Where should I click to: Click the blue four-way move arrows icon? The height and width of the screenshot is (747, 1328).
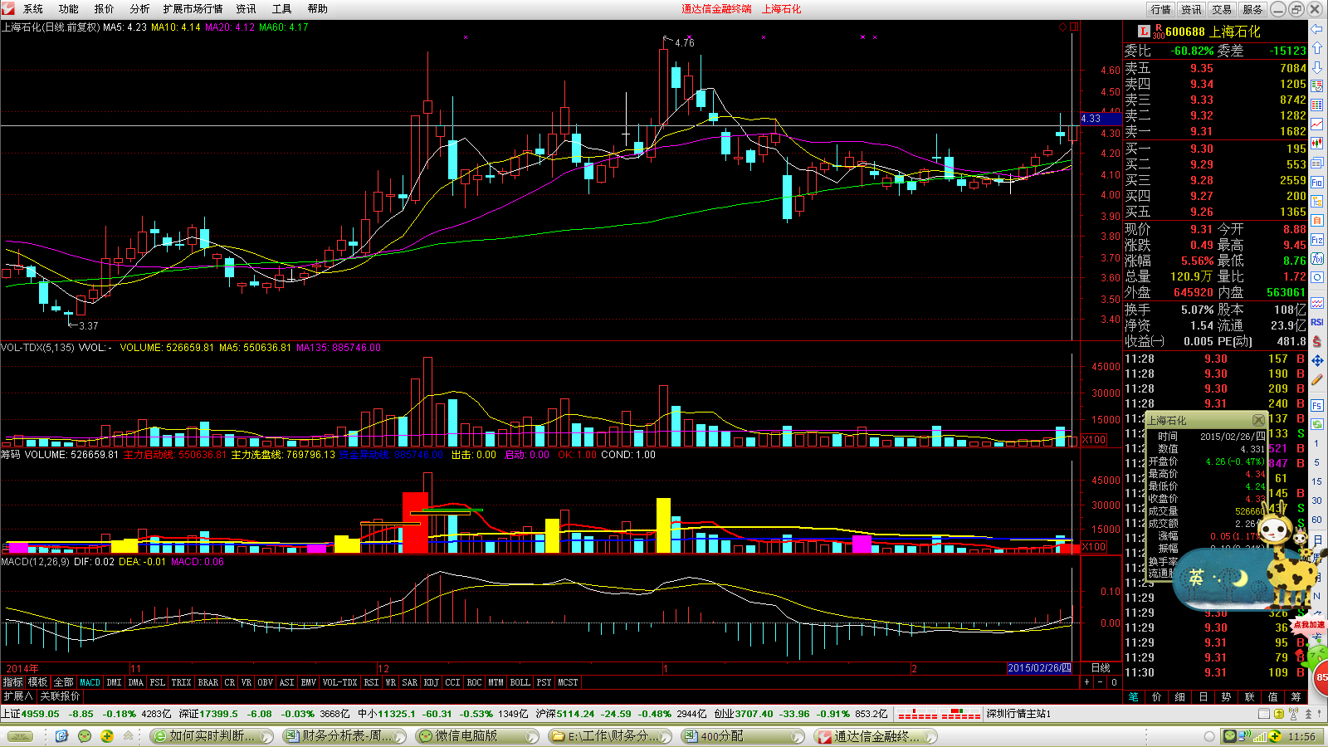pos(1317,360)
